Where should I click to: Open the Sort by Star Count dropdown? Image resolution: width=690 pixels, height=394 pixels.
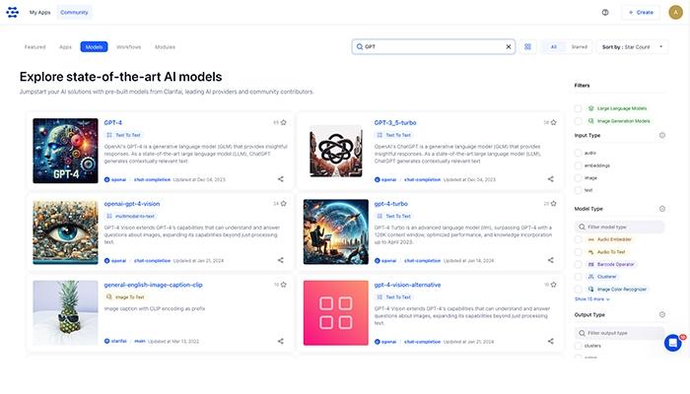coord(633,46)
